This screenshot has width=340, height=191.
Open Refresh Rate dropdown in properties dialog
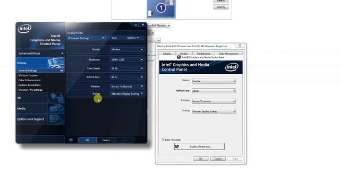[x=214, y=91]
